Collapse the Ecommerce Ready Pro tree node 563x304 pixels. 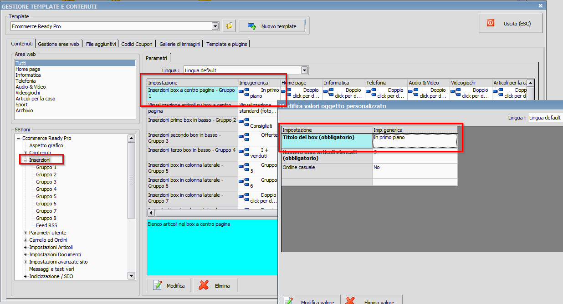[x=18, y=138]
